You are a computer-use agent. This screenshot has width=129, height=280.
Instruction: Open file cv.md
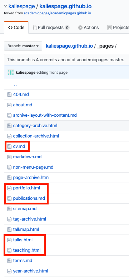click(x=19, y=146)
